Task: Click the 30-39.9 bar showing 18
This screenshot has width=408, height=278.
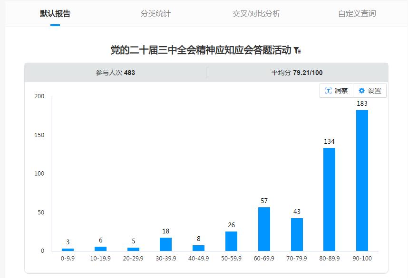Action: click(165, 244)
